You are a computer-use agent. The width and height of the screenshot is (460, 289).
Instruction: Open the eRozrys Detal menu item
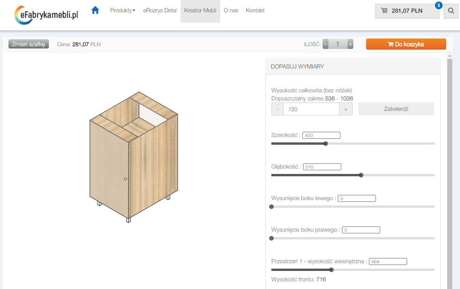pyautogui.click(x=160, y=10)
